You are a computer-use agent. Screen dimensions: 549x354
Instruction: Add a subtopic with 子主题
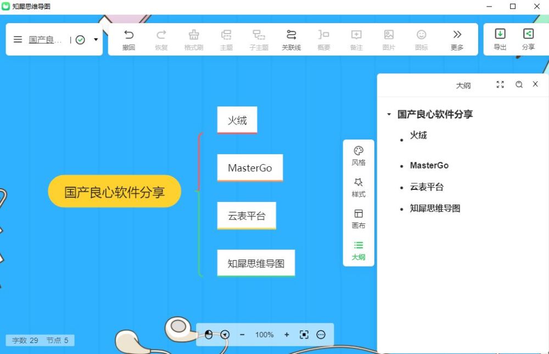[259, 40]
